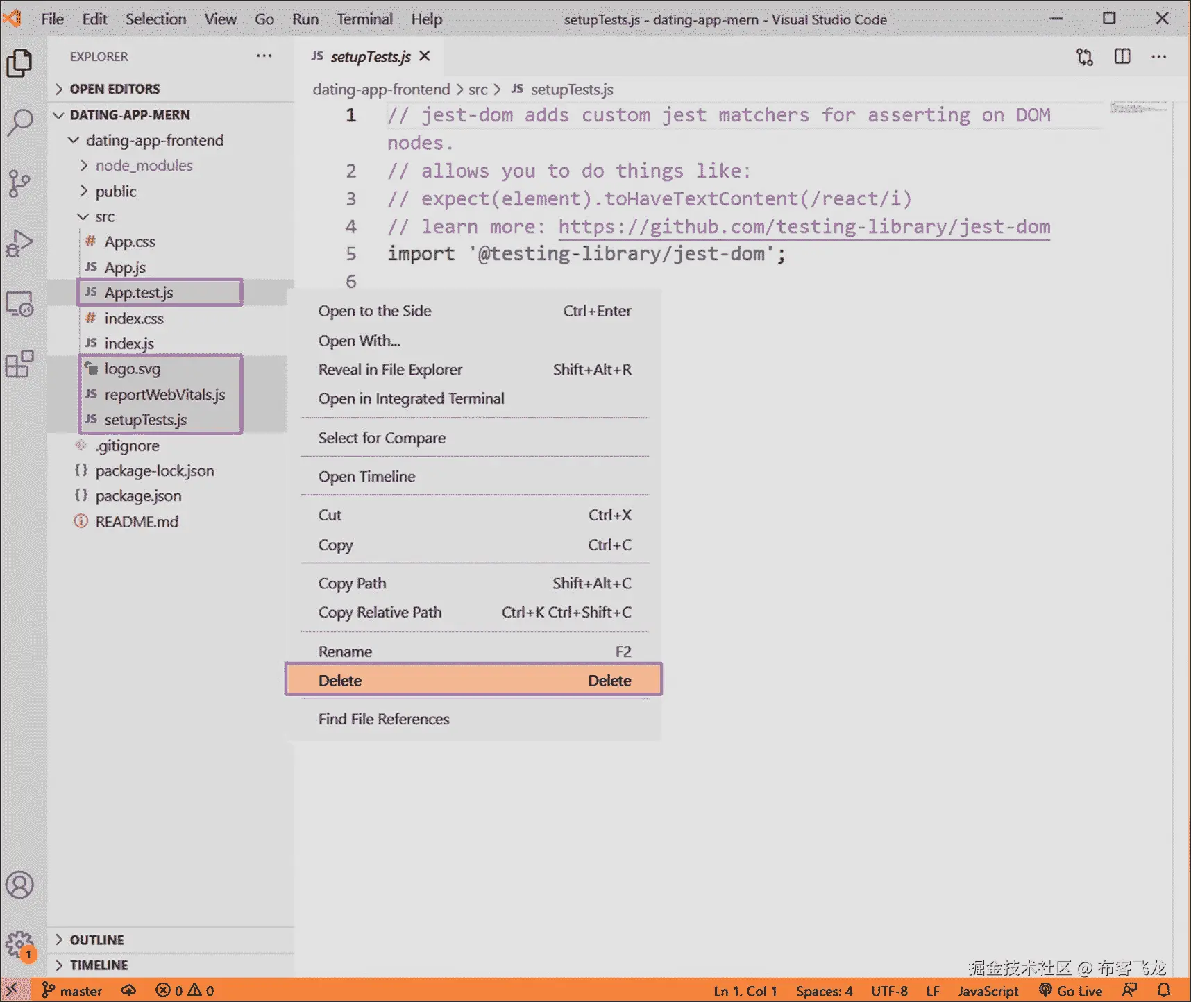The width and height of the screenshot is (1191, 1002).
Task: Change the Spaces: 4 indentation setting
Action: (x=824, y=990)
